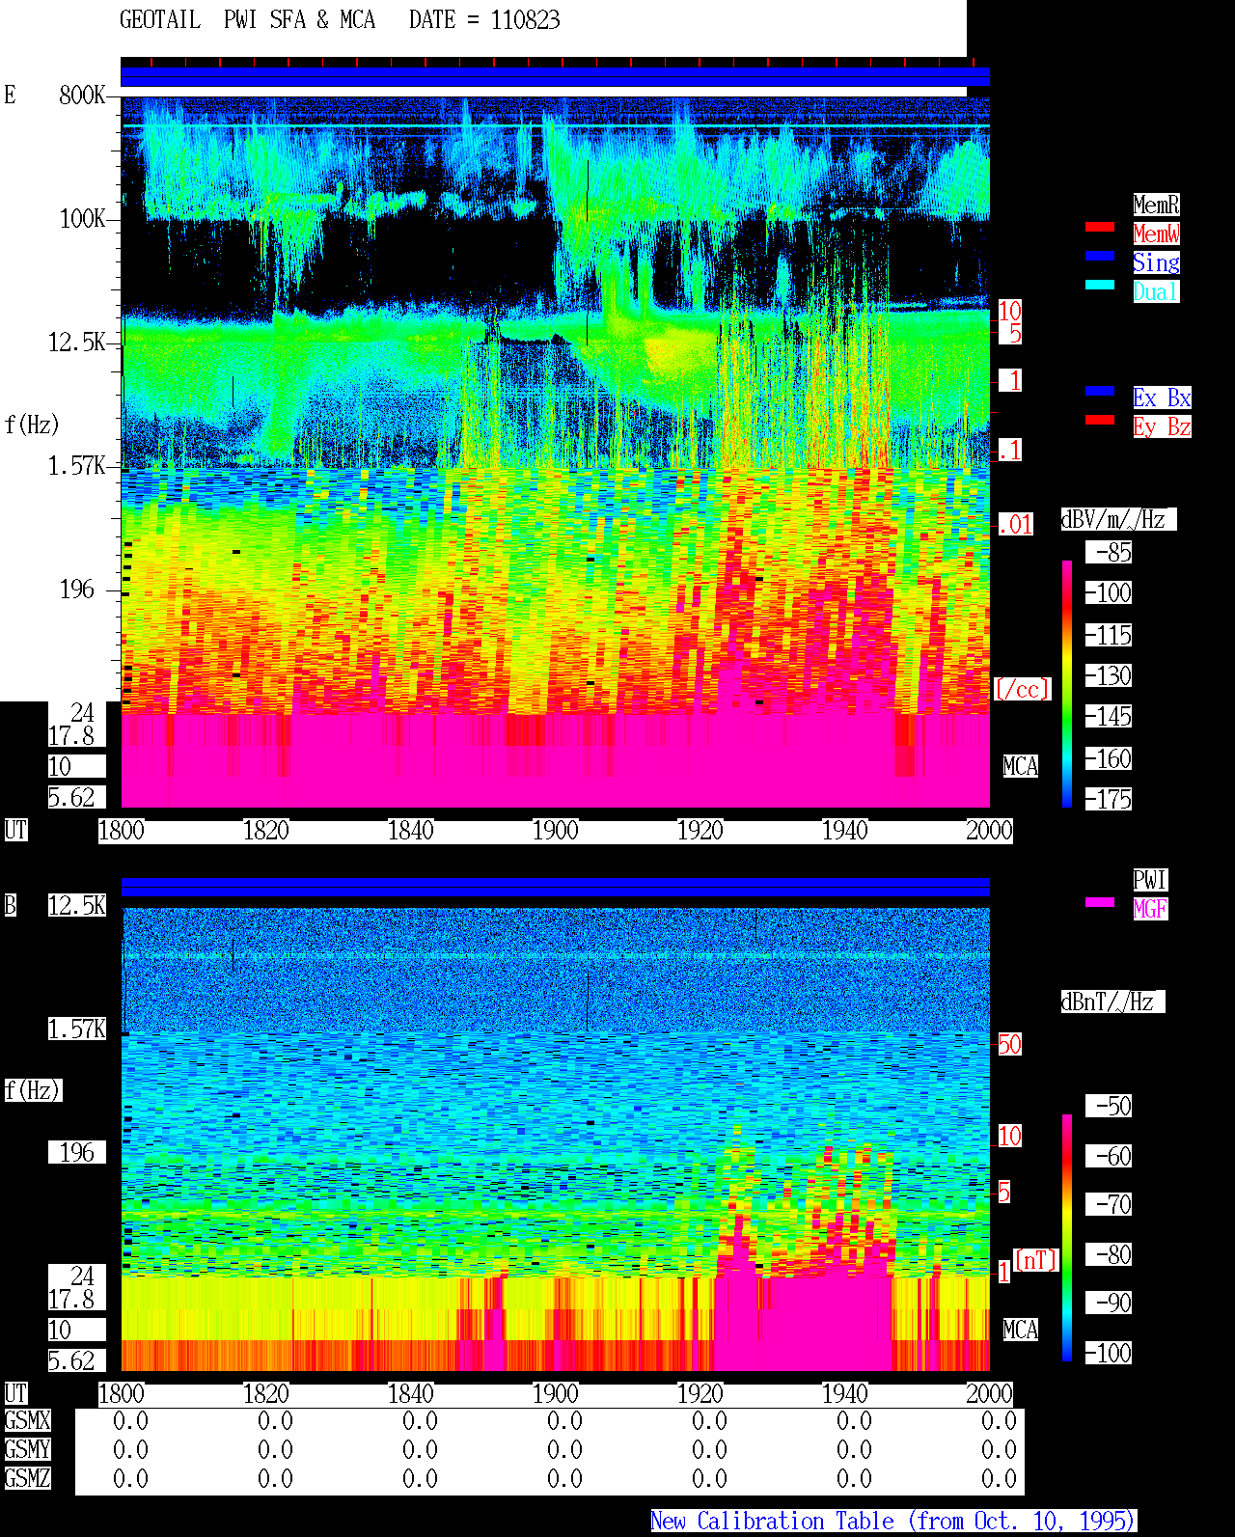Click the MemW legend label
Viewport: 1235px width, 1537px height.
[x=1156, y=233]
